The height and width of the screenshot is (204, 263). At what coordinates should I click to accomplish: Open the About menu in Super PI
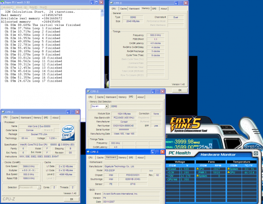point(21,7)
